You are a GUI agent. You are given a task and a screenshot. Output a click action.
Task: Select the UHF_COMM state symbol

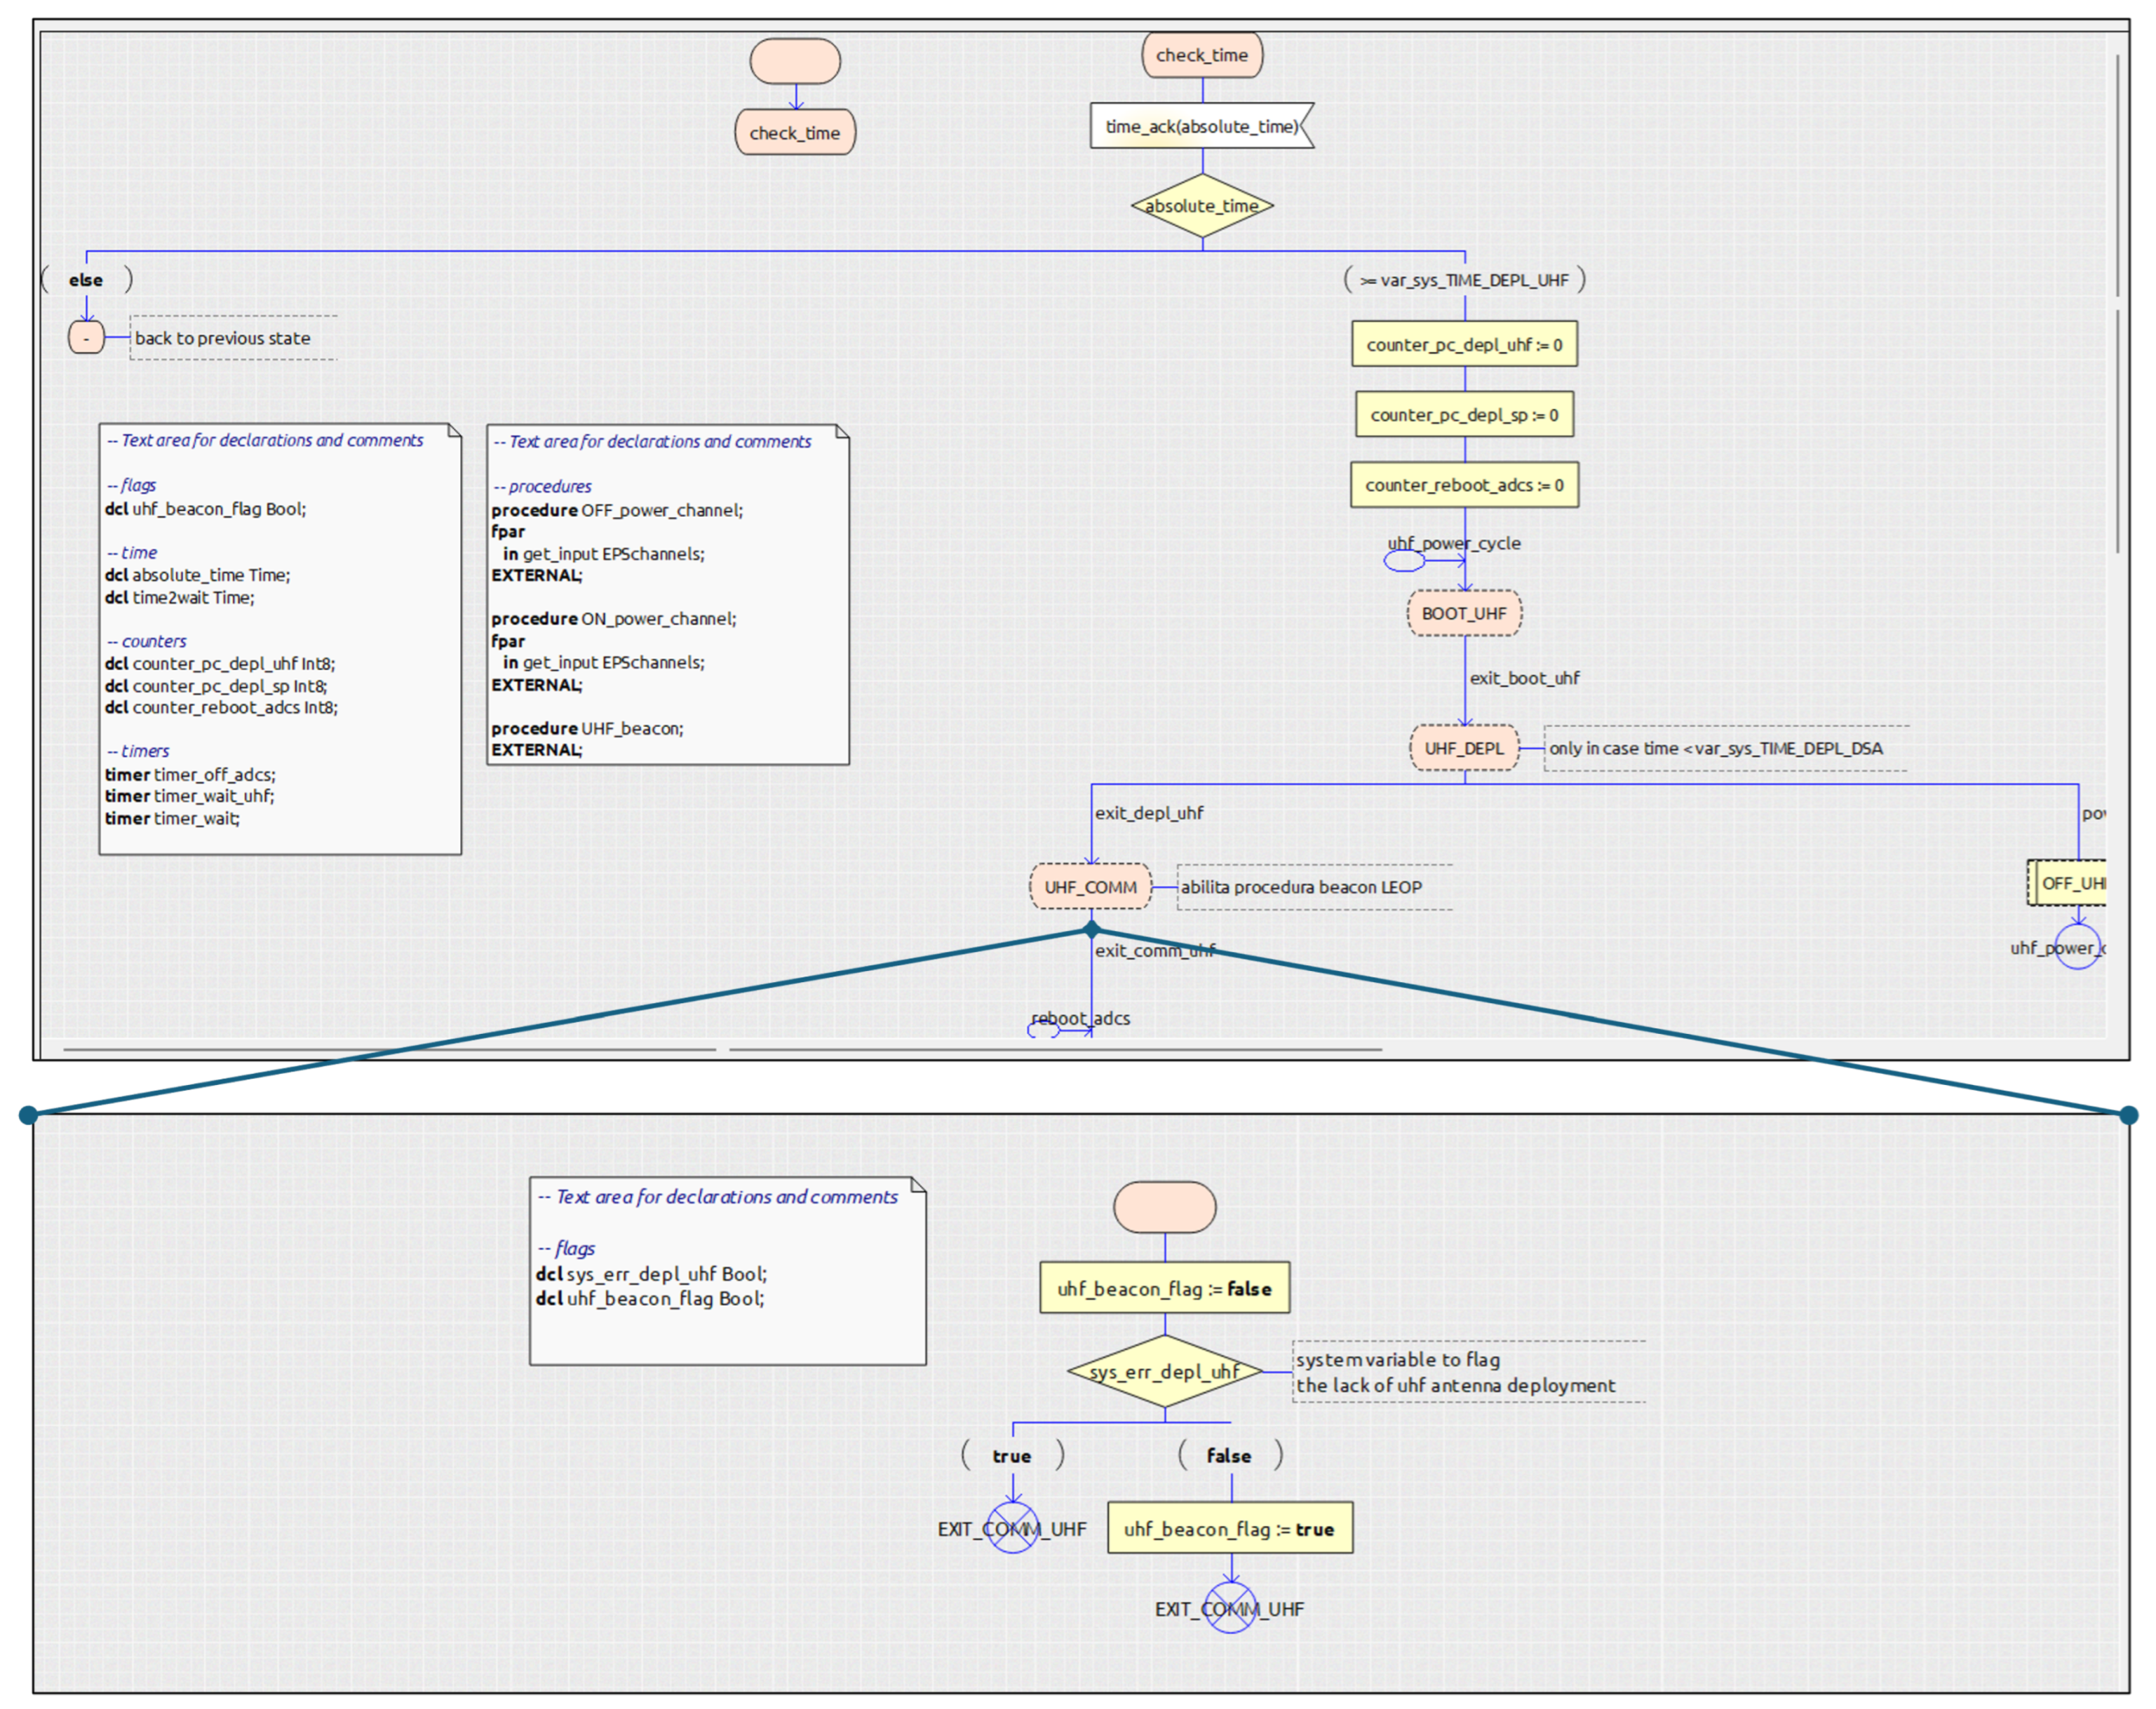point(1090,887)
